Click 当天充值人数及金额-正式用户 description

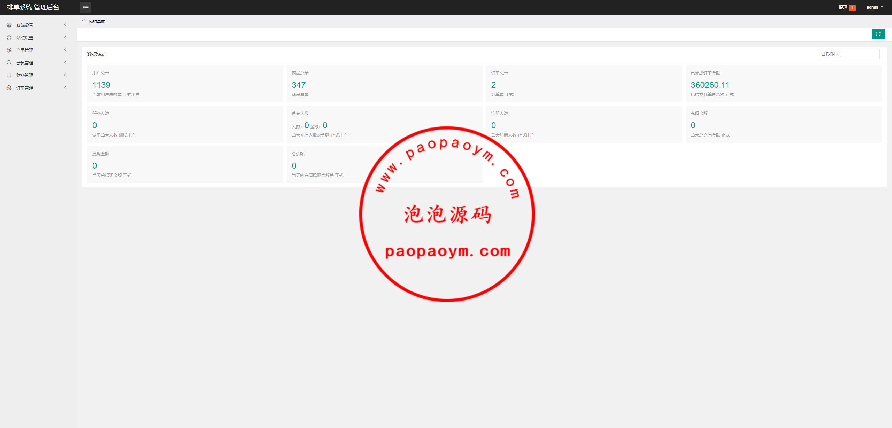click(320, 135)
